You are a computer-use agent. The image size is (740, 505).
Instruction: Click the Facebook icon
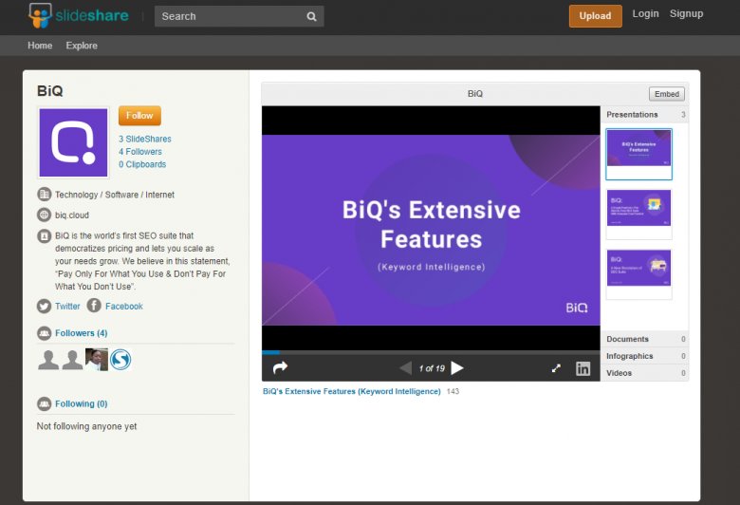point(94,306)
